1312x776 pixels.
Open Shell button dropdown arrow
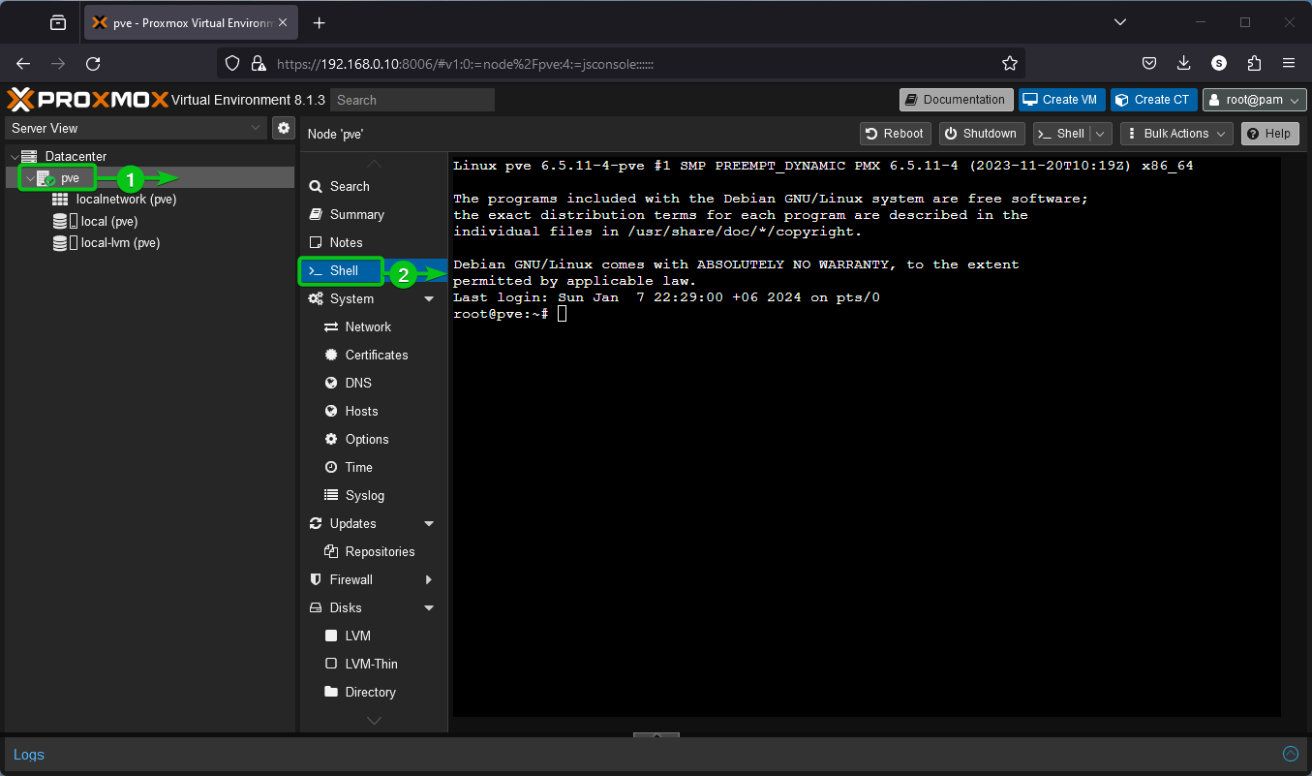(1101, 134)
